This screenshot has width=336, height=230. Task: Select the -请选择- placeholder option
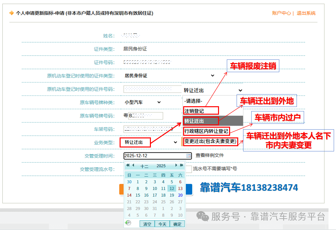click(x=193, y=101)
